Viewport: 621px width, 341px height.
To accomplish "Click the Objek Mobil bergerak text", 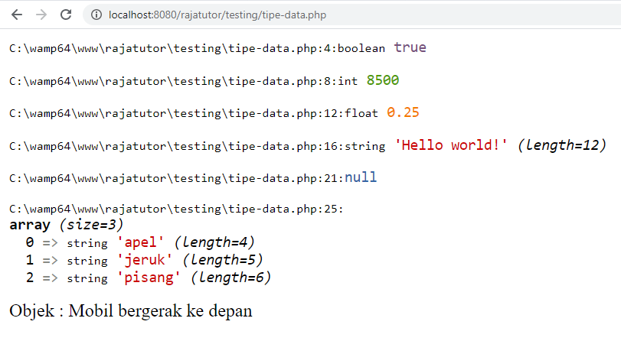I will pos(131,311).
